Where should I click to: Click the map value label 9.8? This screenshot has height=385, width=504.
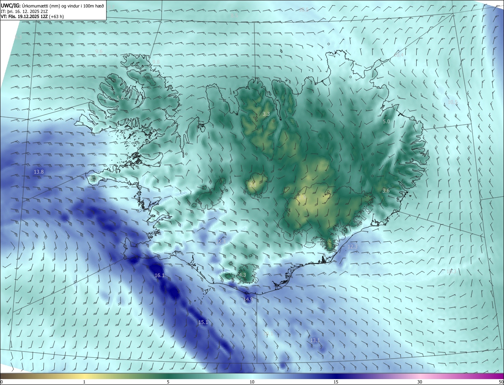pyautogui.click(x=156, y=62)
